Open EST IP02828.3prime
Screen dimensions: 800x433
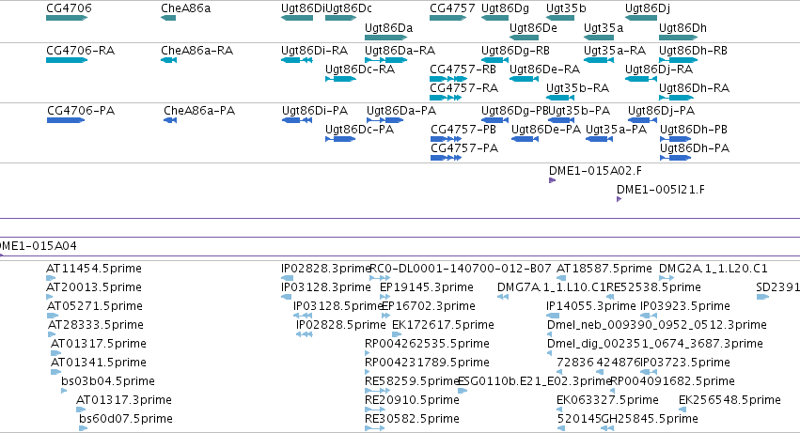click(x=288, y=278)
